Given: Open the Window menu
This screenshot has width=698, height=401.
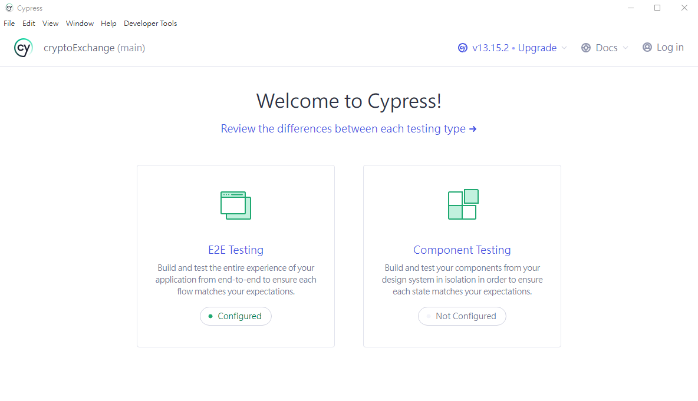Looking at the screenshot, I should coord(80,24).
